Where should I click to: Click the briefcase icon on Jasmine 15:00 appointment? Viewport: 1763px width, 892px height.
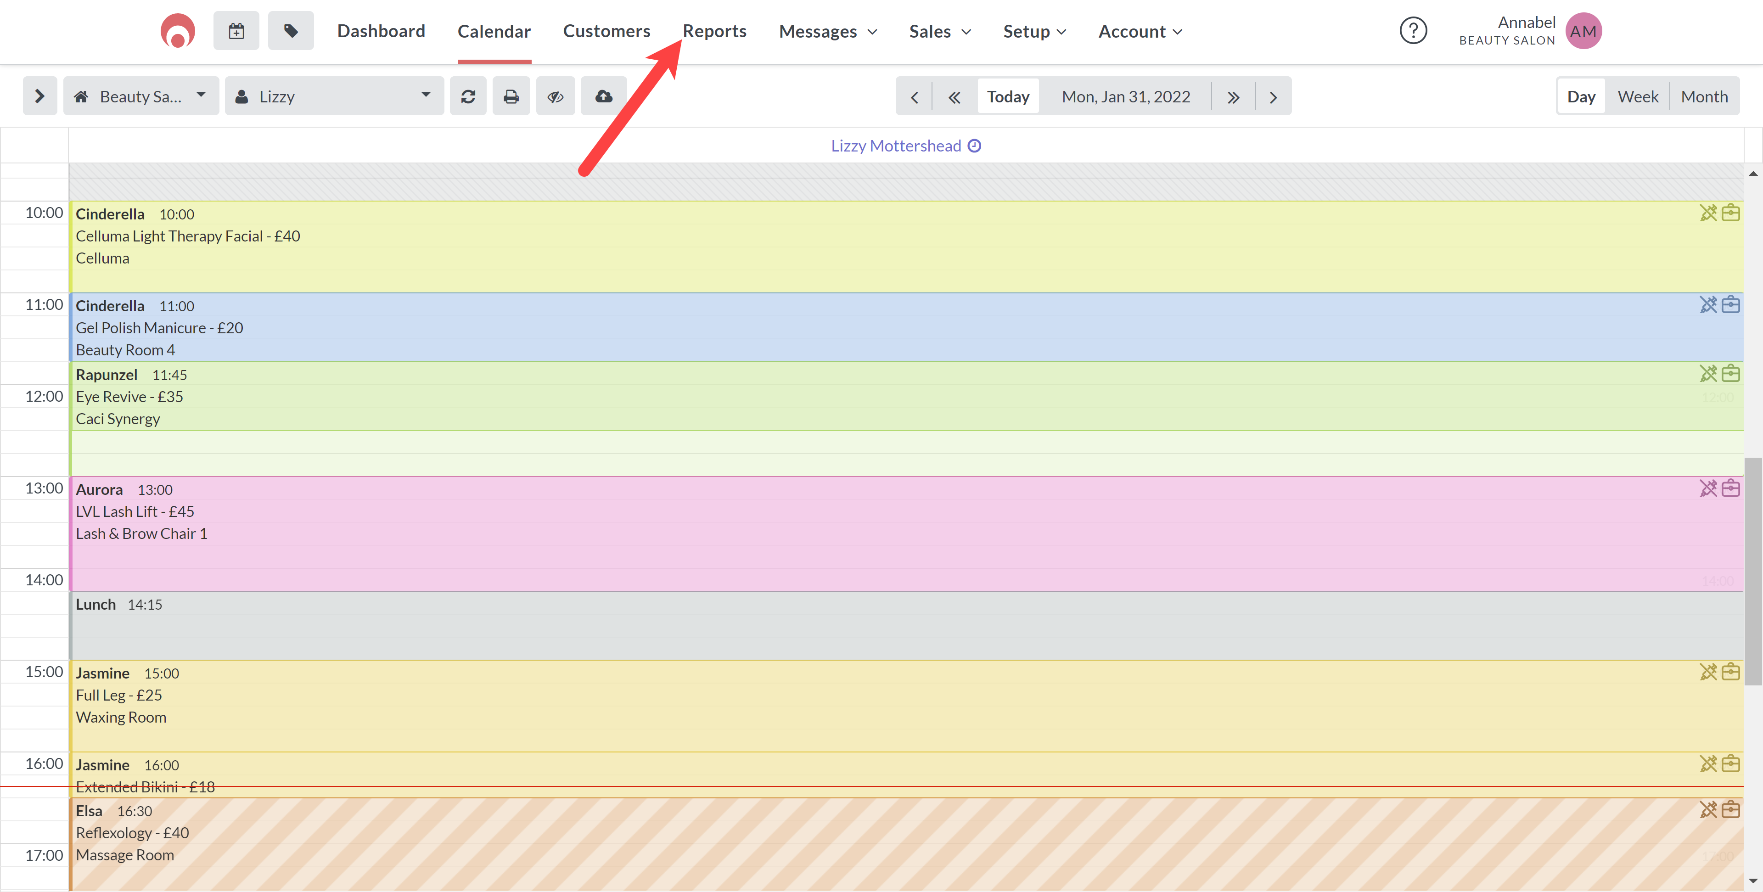point(1731,672)
